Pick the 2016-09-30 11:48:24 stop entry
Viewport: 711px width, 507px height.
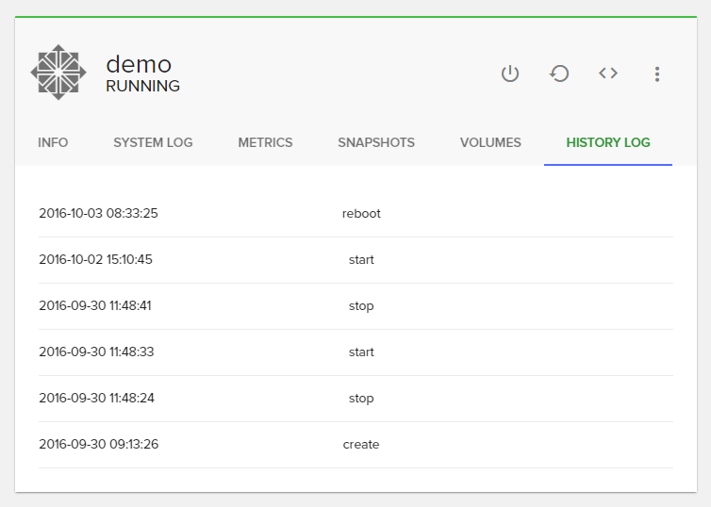coord(361,398)
